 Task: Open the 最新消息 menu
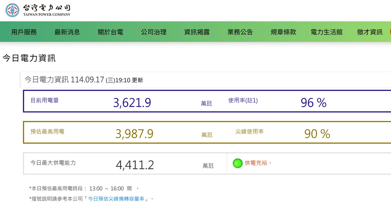[67, 32]
